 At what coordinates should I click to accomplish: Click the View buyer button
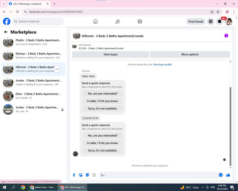pos(110,54)
